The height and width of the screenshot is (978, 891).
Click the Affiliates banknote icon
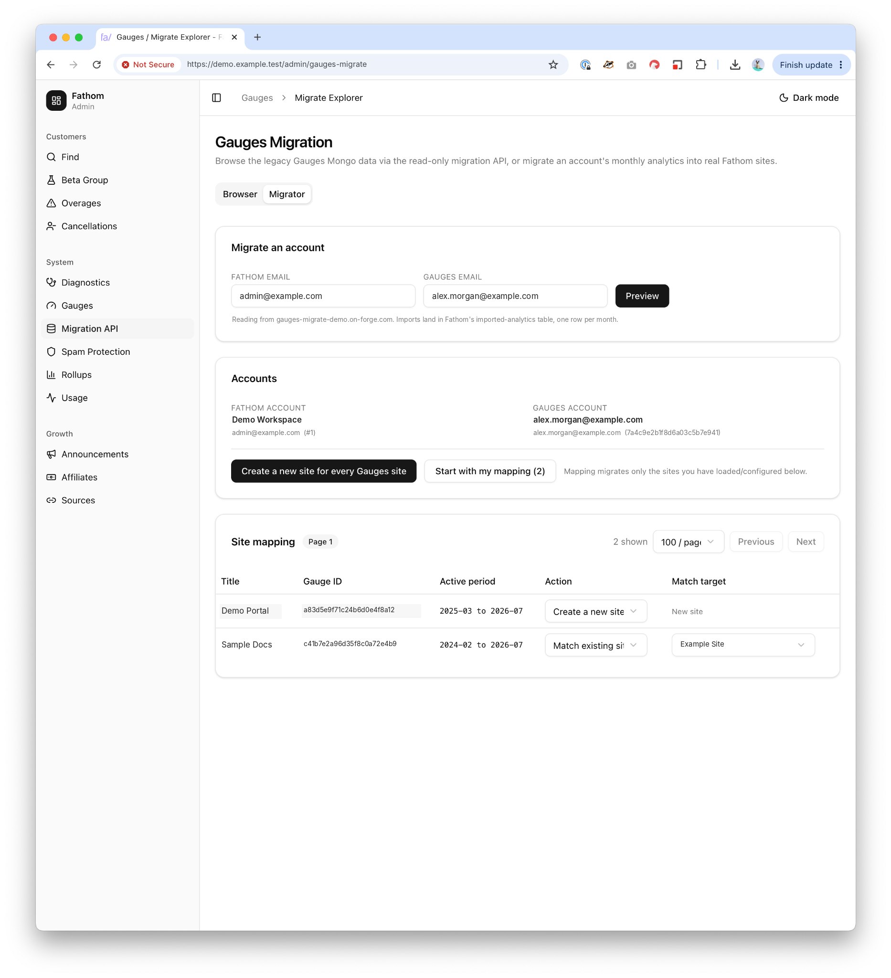[51, 478]
